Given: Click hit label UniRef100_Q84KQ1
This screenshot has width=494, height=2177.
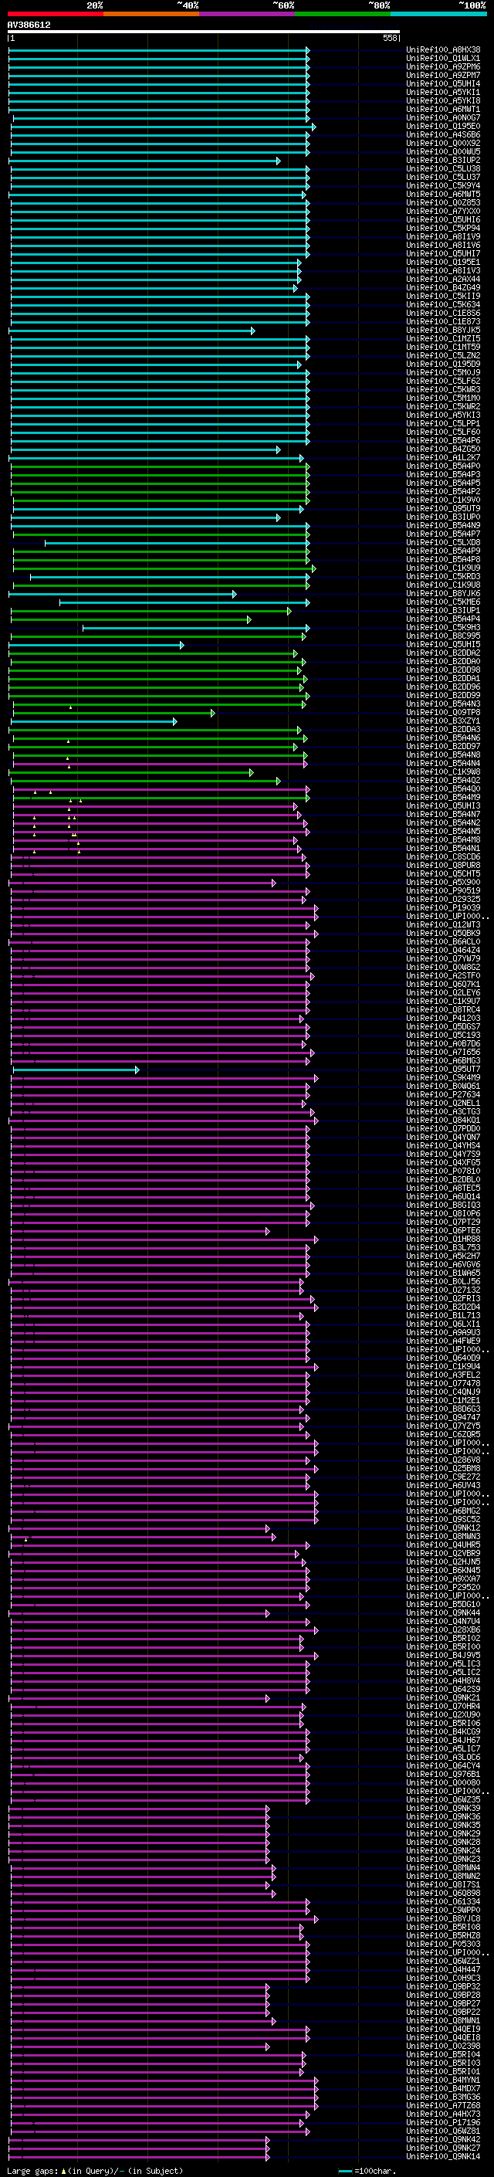Looking at the screenshot, I should (443, 1120).
